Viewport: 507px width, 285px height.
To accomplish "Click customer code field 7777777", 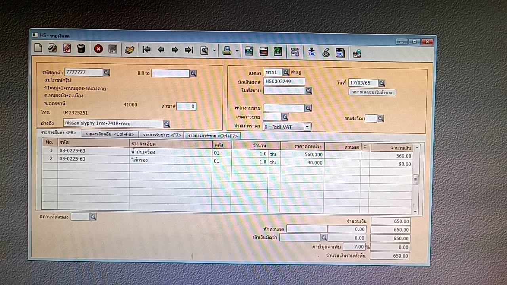I will pos(84,72).
